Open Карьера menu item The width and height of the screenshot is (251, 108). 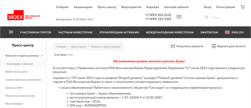[153, 7]
